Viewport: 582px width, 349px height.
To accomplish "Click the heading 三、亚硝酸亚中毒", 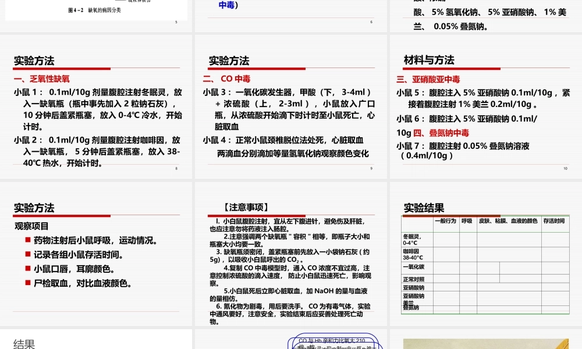I will [428, 79].
